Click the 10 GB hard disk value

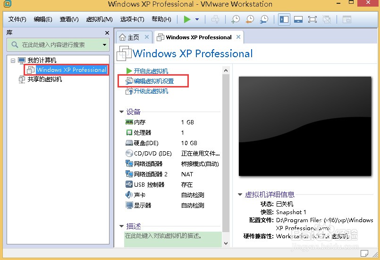click(189, 143)
